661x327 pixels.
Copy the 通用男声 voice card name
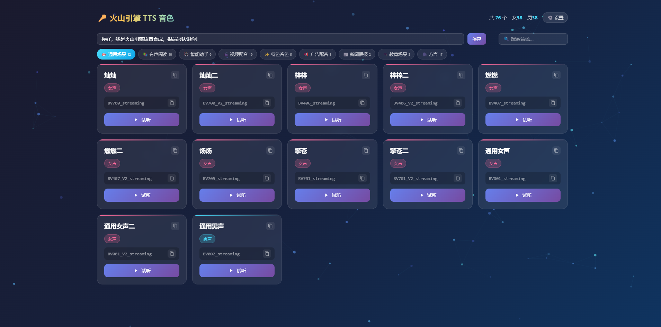tap(270, 226)
